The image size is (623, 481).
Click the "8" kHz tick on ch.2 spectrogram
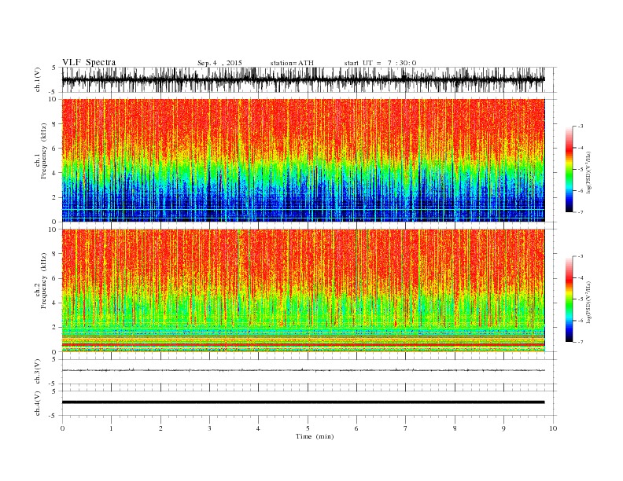(x=54, y=254)
